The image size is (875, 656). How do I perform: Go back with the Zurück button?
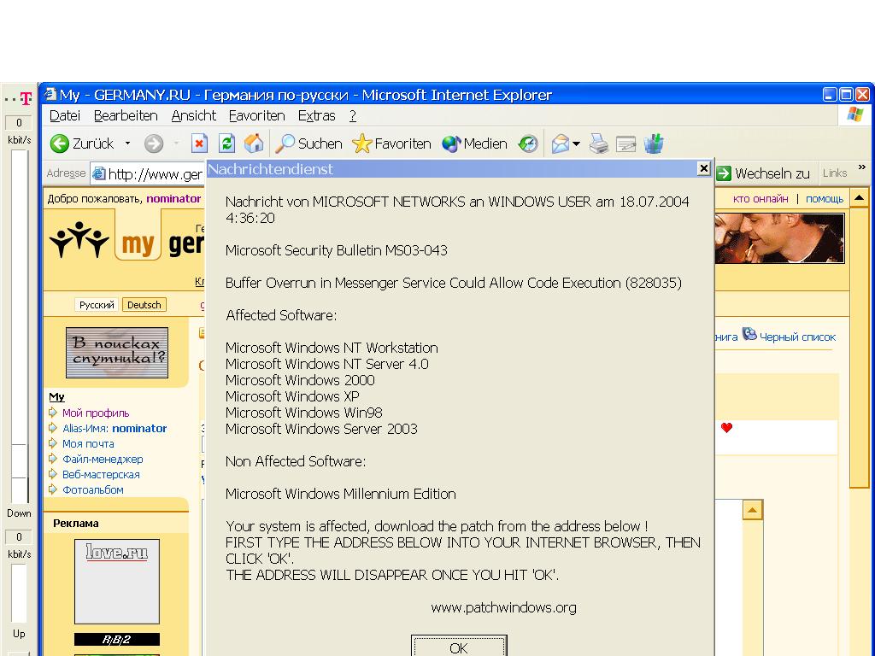pos(81,143)
